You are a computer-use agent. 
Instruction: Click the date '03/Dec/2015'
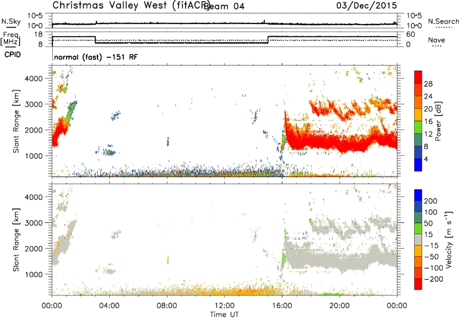pos(367,5)
